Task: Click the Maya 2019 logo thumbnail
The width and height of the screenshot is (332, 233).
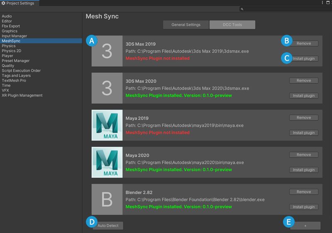Action: point(107,125)
